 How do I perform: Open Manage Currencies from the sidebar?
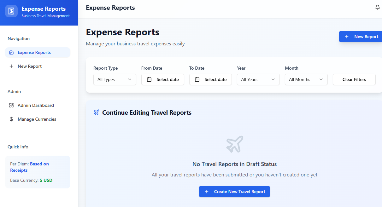click(38, 119)
